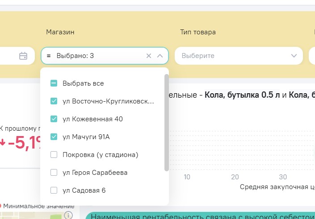315x219 pixels.
Task: Uncheck ул Кожевенная 40 store
Action: 54,119
